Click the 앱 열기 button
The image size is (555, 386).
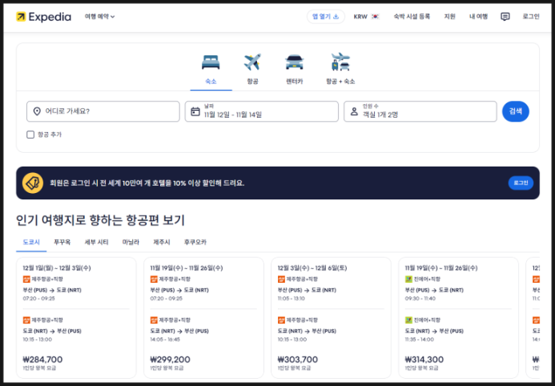(325, 17)
